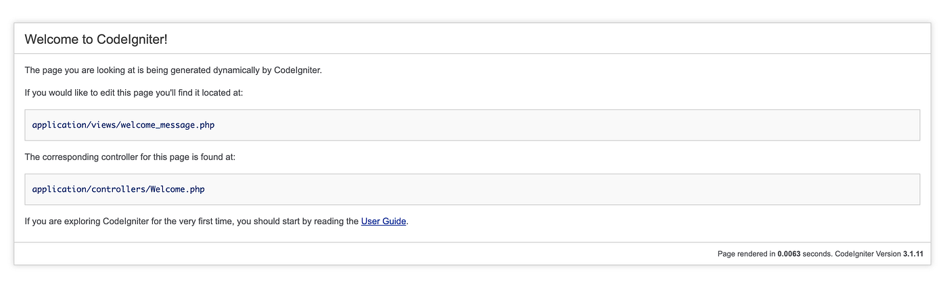Select the Welcome.php filename in the code box

(x=177, y=189)
